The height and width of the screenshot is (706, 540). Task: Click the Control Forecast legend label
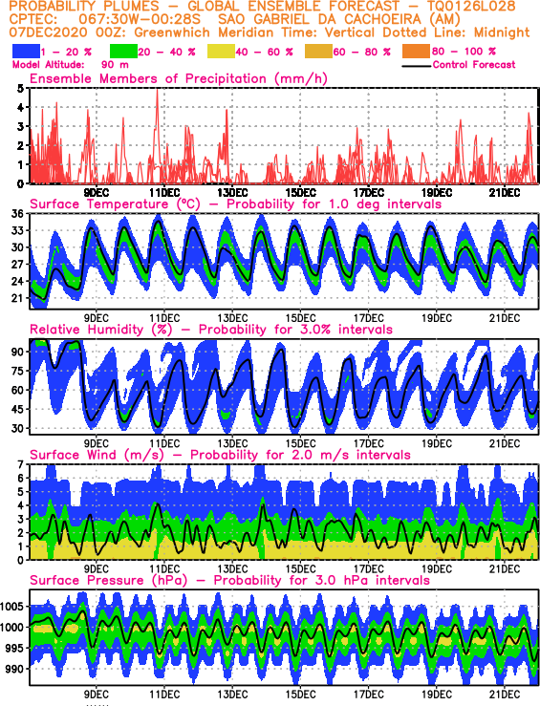[x=474, y=65]
